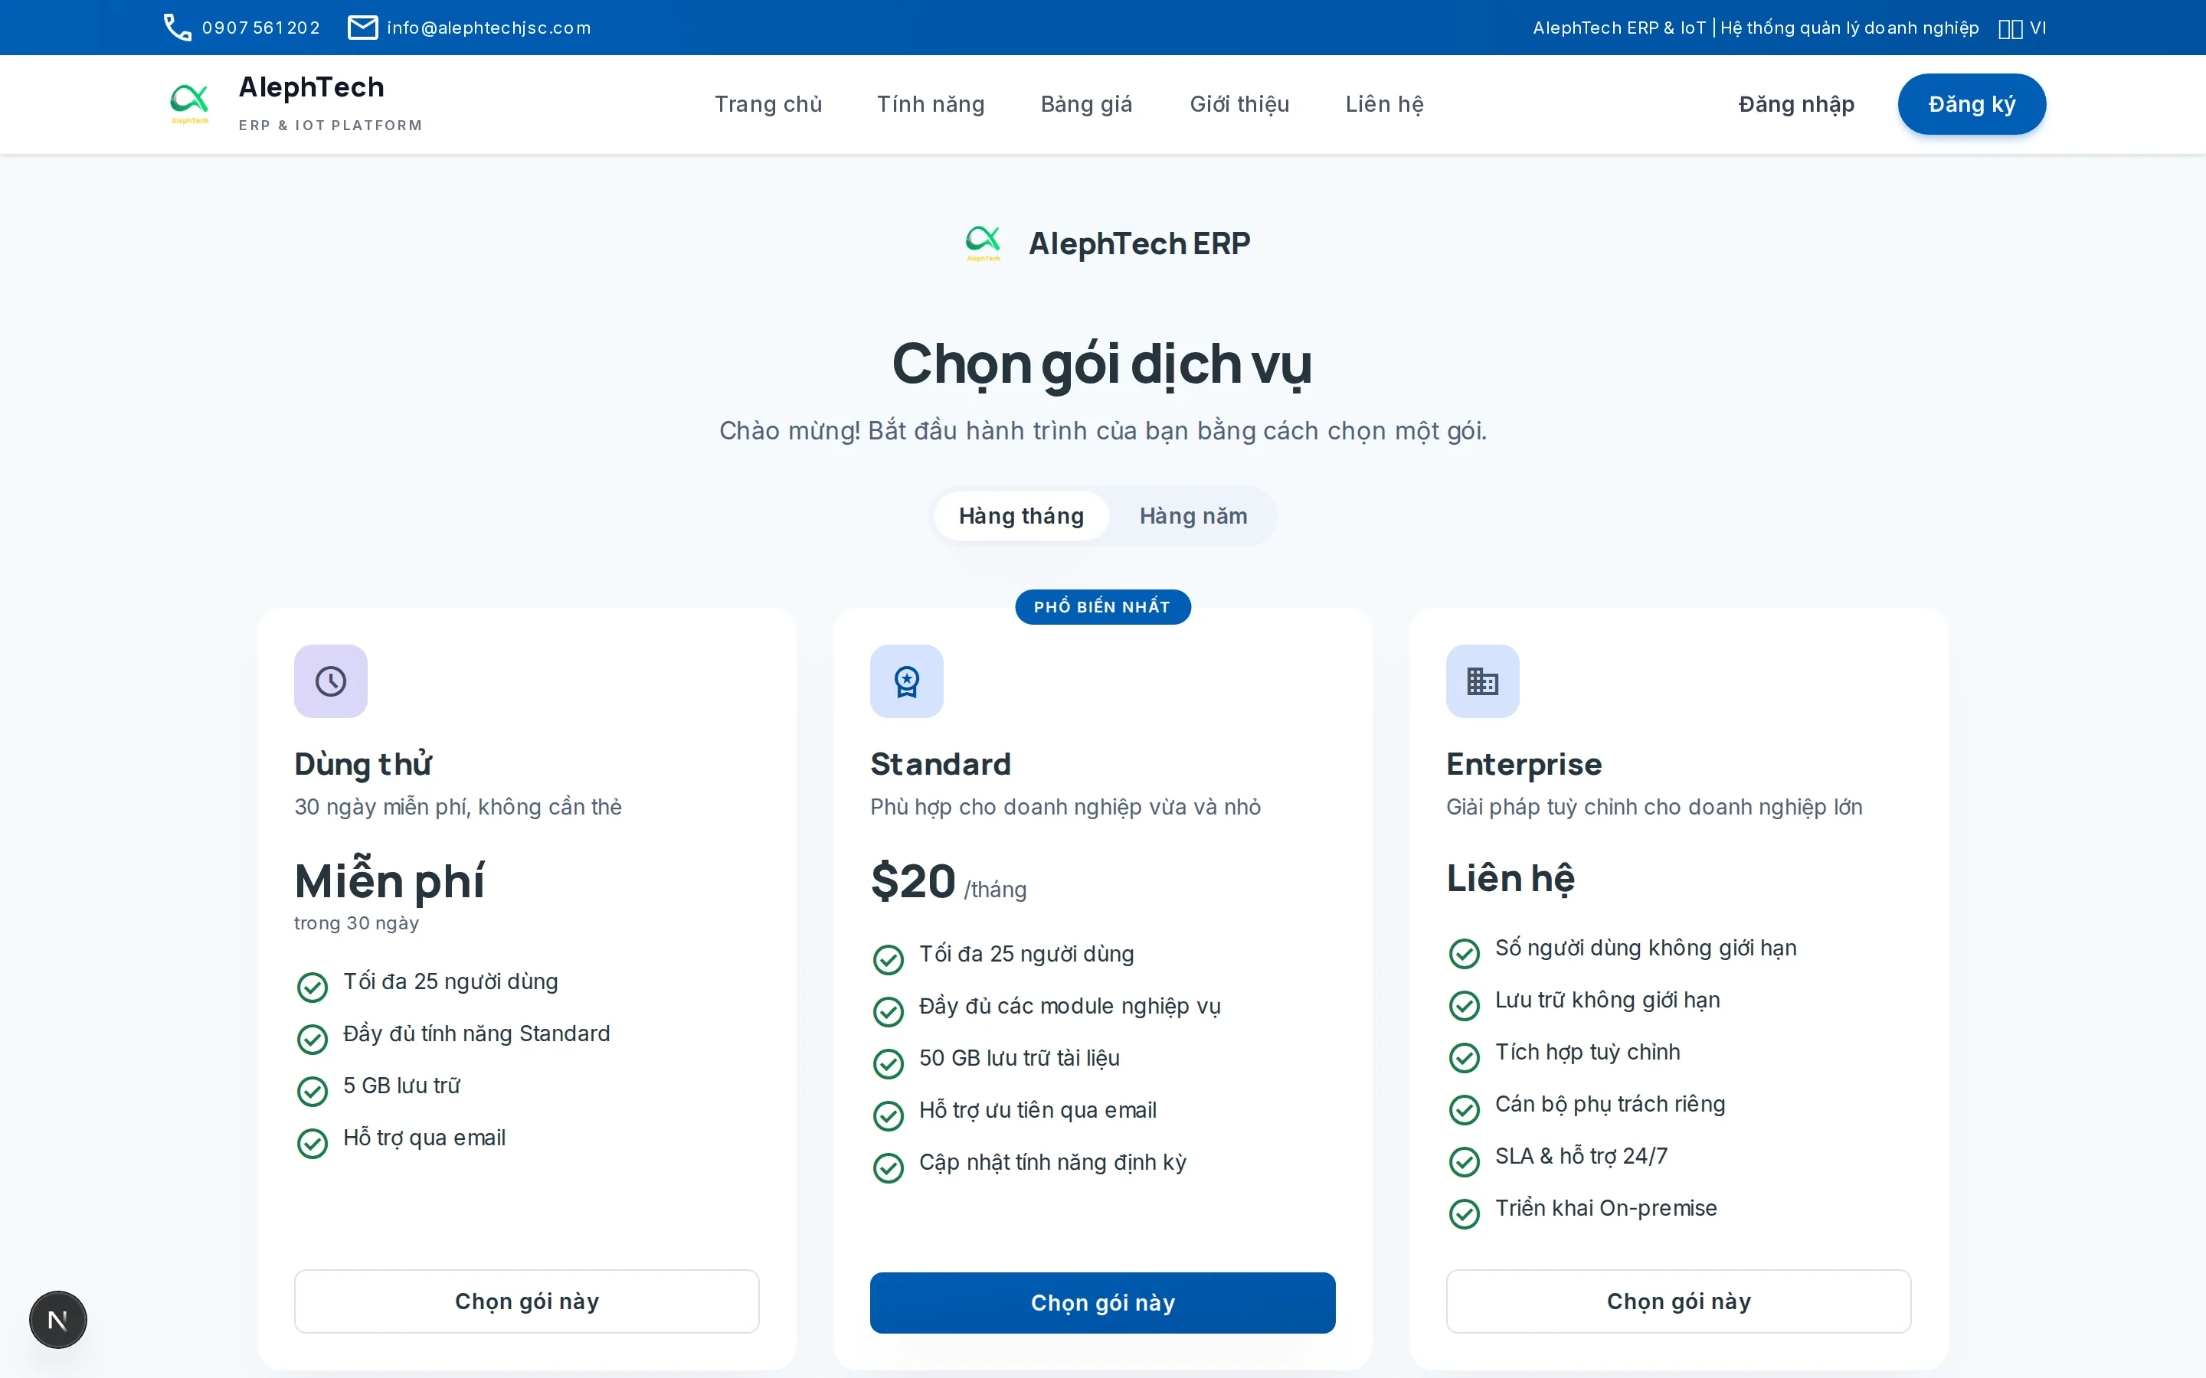Click phone number 0907 561 202

[x=260, y=28]
